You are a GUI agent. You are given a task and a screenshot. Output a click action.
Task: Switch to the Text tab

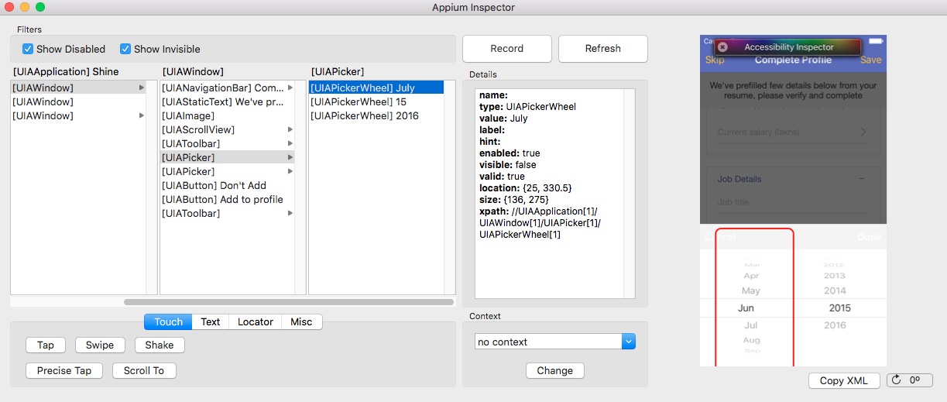211,321
